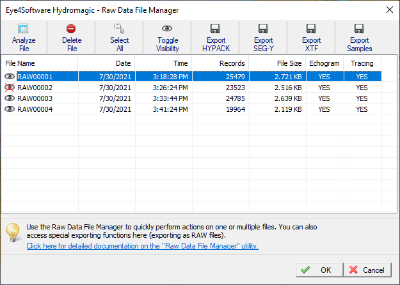The height and width of the screenshot is (285, 400).
Task: Export selected file as SEG-Y
Action: (x=263, y=38)
